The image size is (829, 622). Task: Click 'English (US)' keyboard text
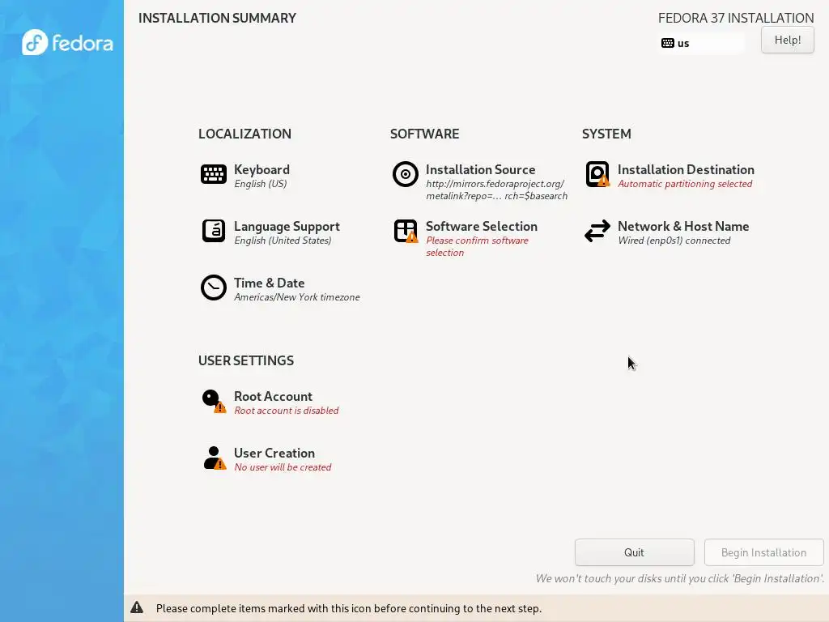[260, 184]
